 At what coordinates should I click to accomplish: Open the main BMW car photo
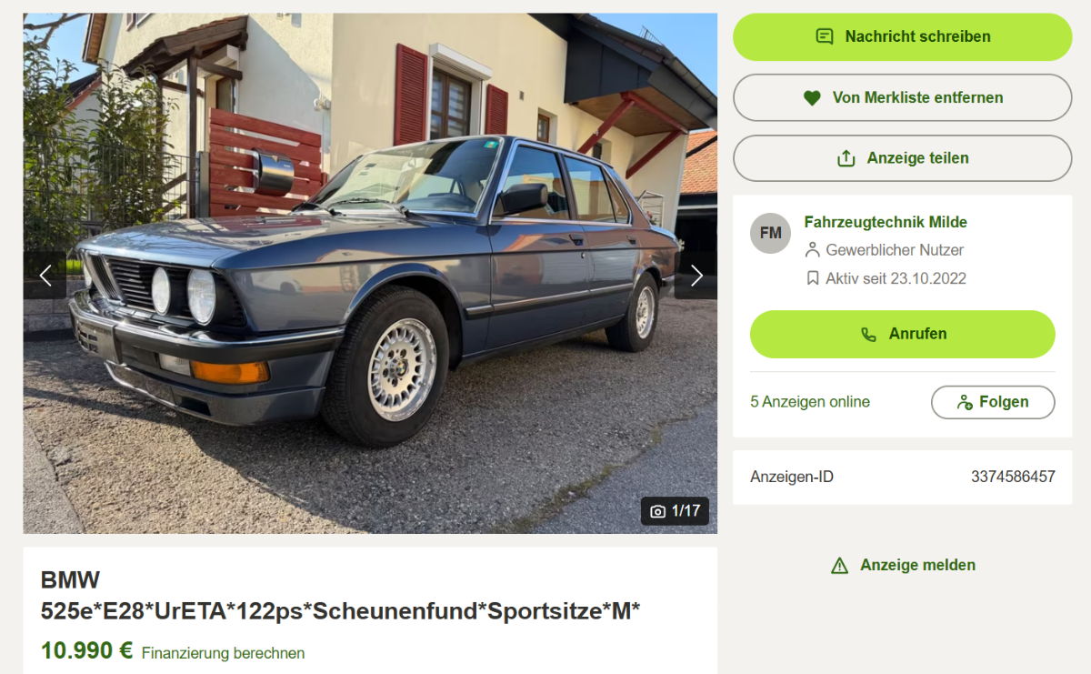click(370, 273)
